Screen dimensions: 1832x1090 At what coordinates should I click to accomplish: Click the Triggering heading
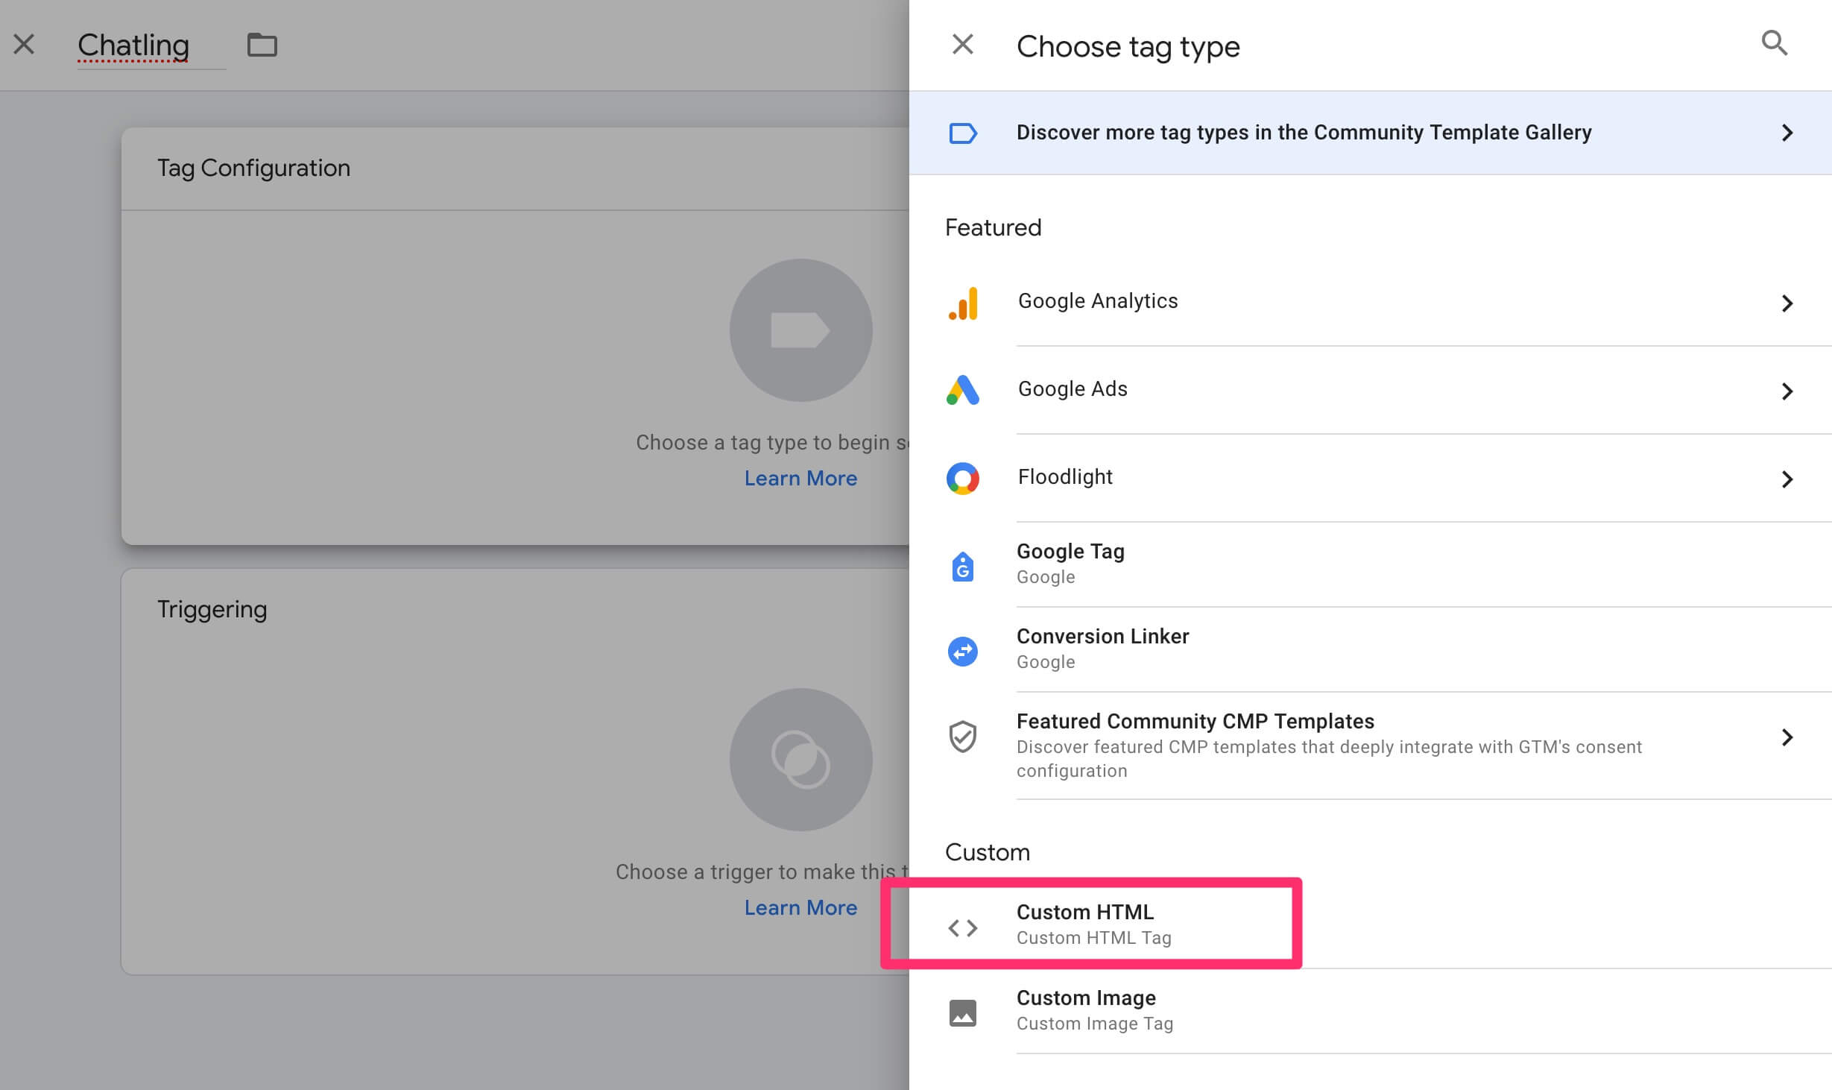pos(212,610)
